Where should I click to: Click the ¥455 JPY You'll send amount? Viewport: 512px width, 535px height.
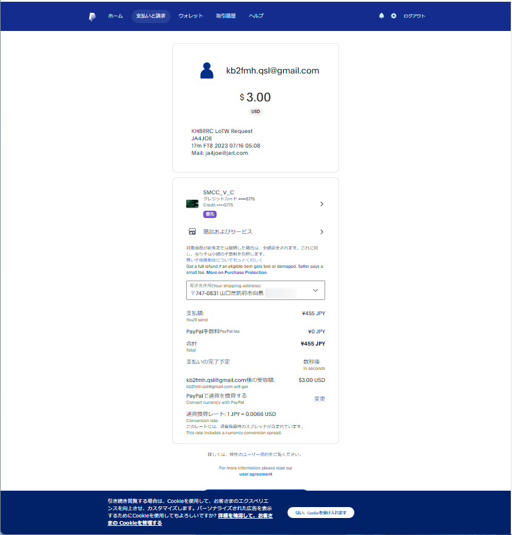coord(314,313)
